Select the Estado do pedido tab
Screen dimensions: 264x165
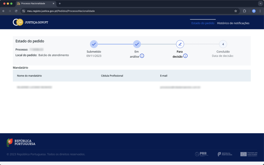(203, 23)
